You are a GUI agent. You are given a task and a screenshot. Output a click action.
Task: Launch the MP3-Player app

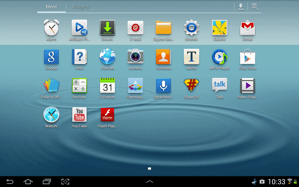point(220,57)
